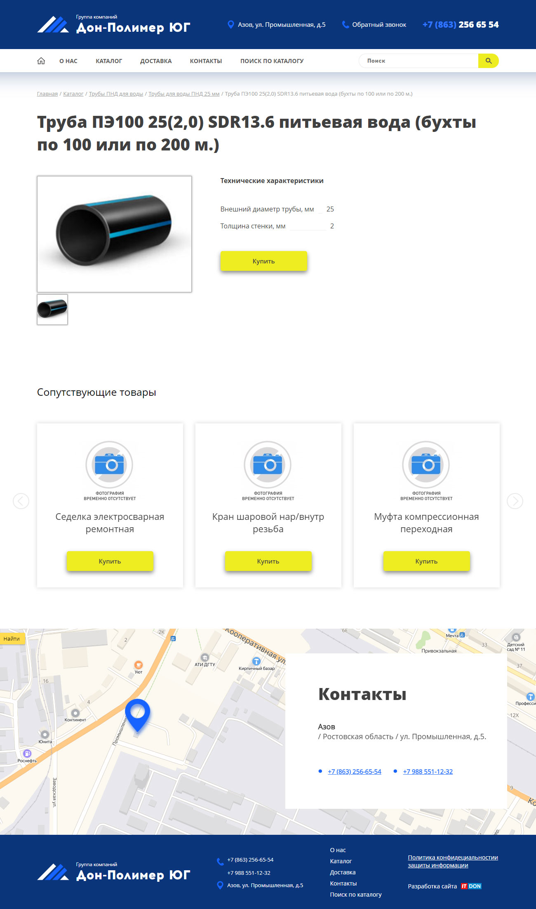Click the phone icon beside Обратный звонок
The height and width of the screenshot is (909, 536).
346,25
